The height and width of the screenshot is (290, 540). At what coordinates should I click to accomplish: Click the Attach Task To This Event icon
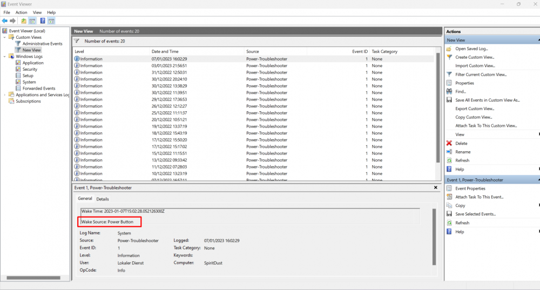[x=449, y=197]
